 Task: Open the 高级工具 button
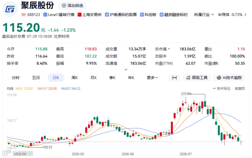(197, 78)
